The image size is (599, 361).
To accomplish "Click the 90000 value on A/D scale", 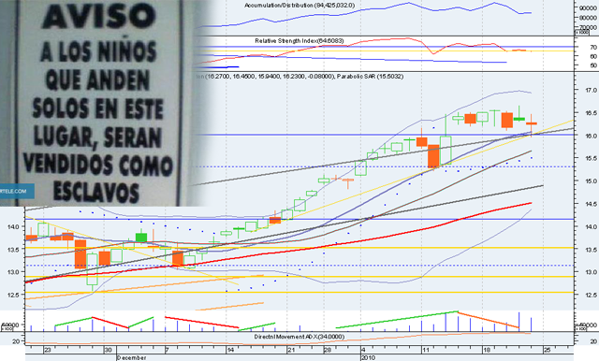I will pyautogui.click(x=589, y=8).
